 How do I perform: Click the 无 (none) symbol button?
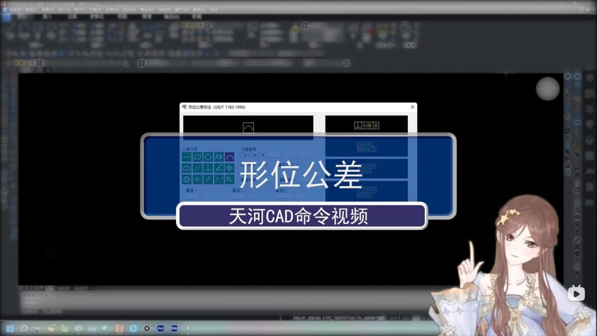click(x=229, y=179)
